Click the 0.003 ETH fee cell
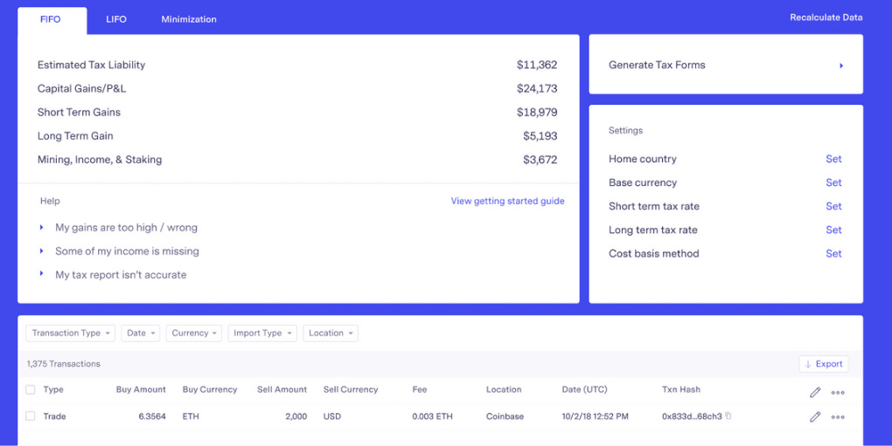 433,416
